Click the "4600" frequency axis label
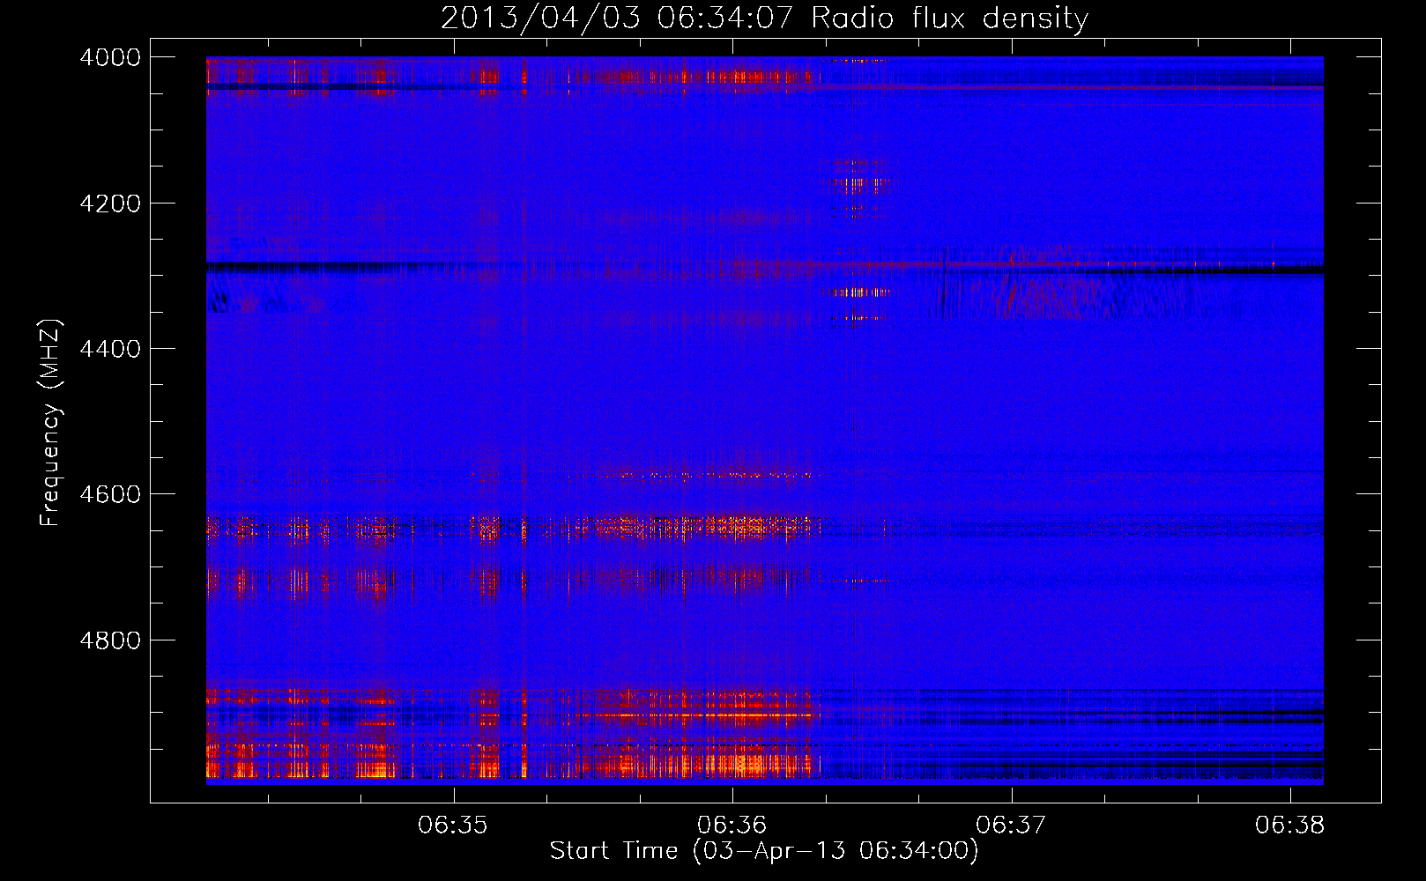The width and height of the screenshot is (1426, 881). coord(110,494)
